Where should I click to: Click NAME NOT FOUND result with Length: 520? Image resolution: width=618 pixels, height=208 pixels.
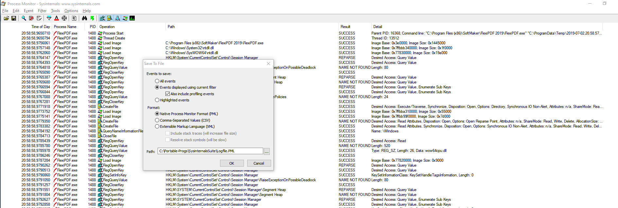pos(354,146)
